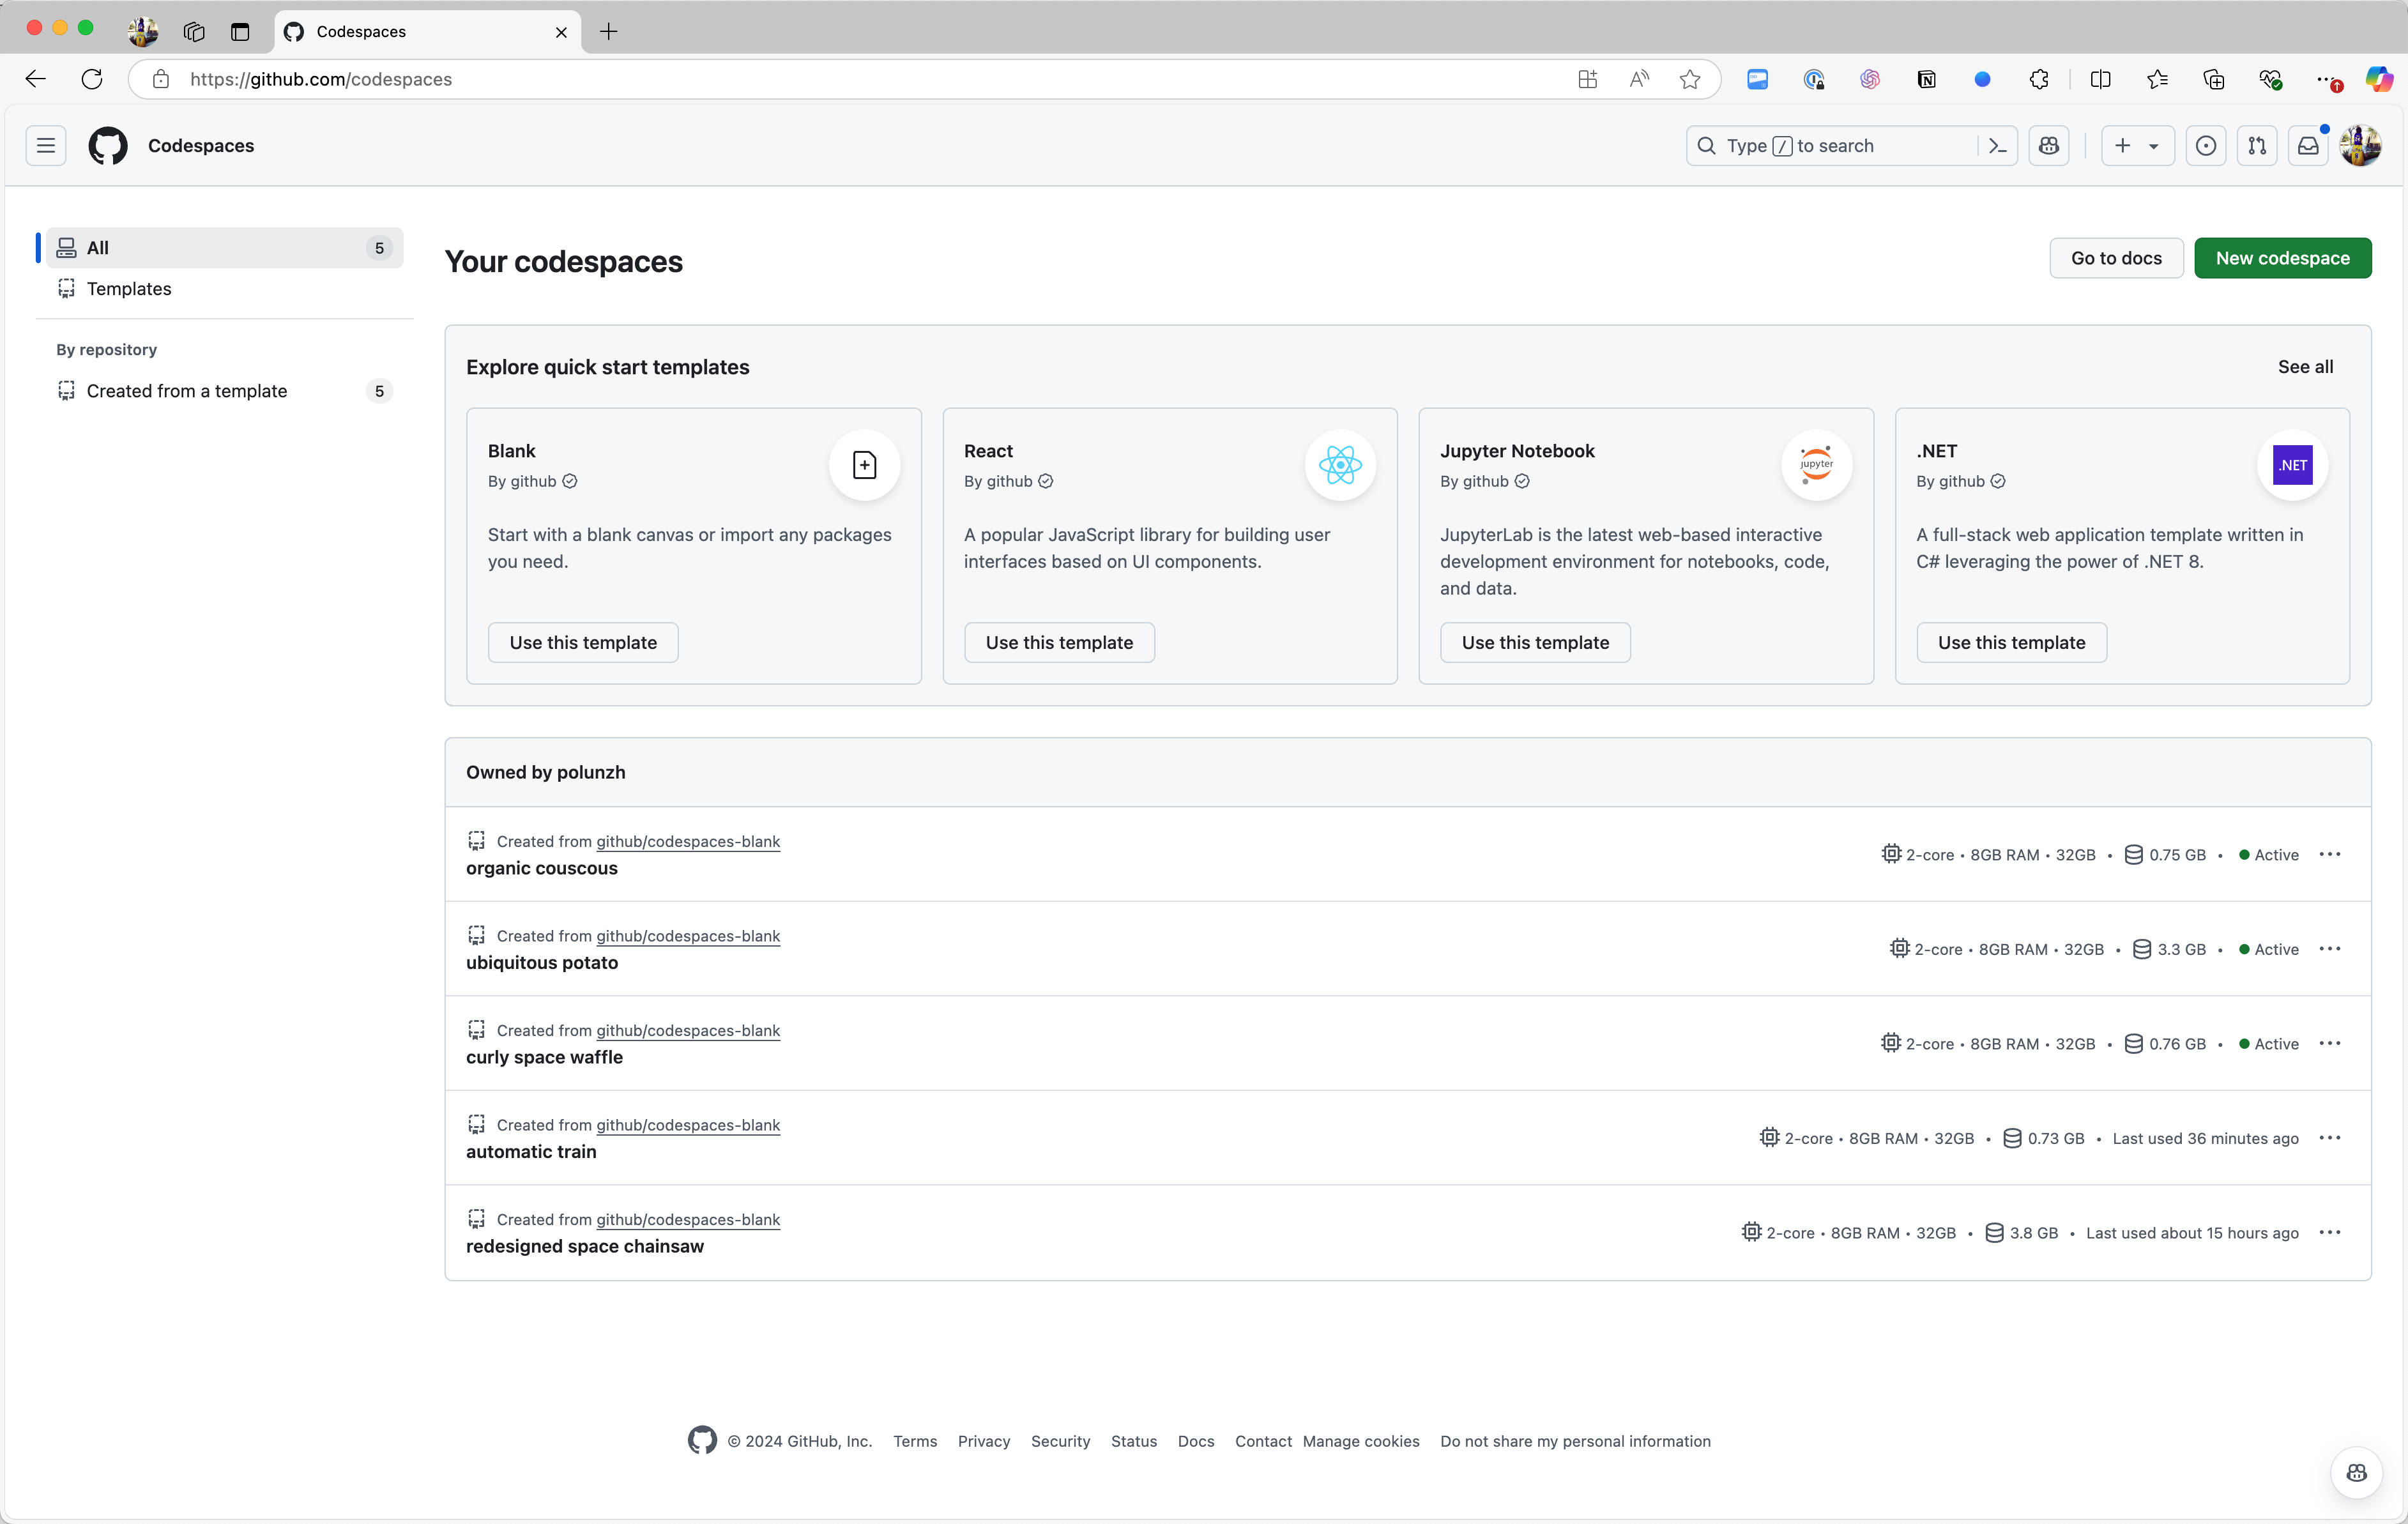
Task: Open the browser Extensions puzzle icon
Action: click(2039, 80)
